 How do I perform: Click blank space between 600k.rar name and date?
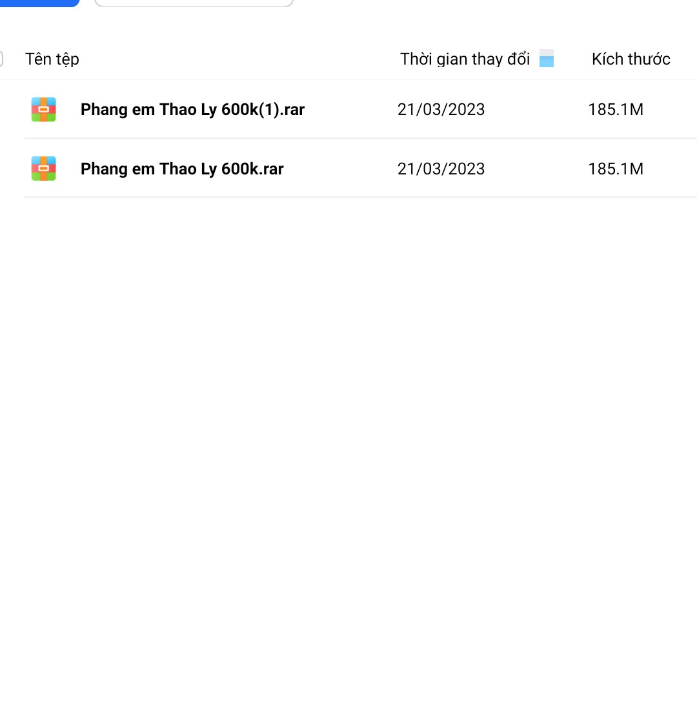[x=341, y=169]
